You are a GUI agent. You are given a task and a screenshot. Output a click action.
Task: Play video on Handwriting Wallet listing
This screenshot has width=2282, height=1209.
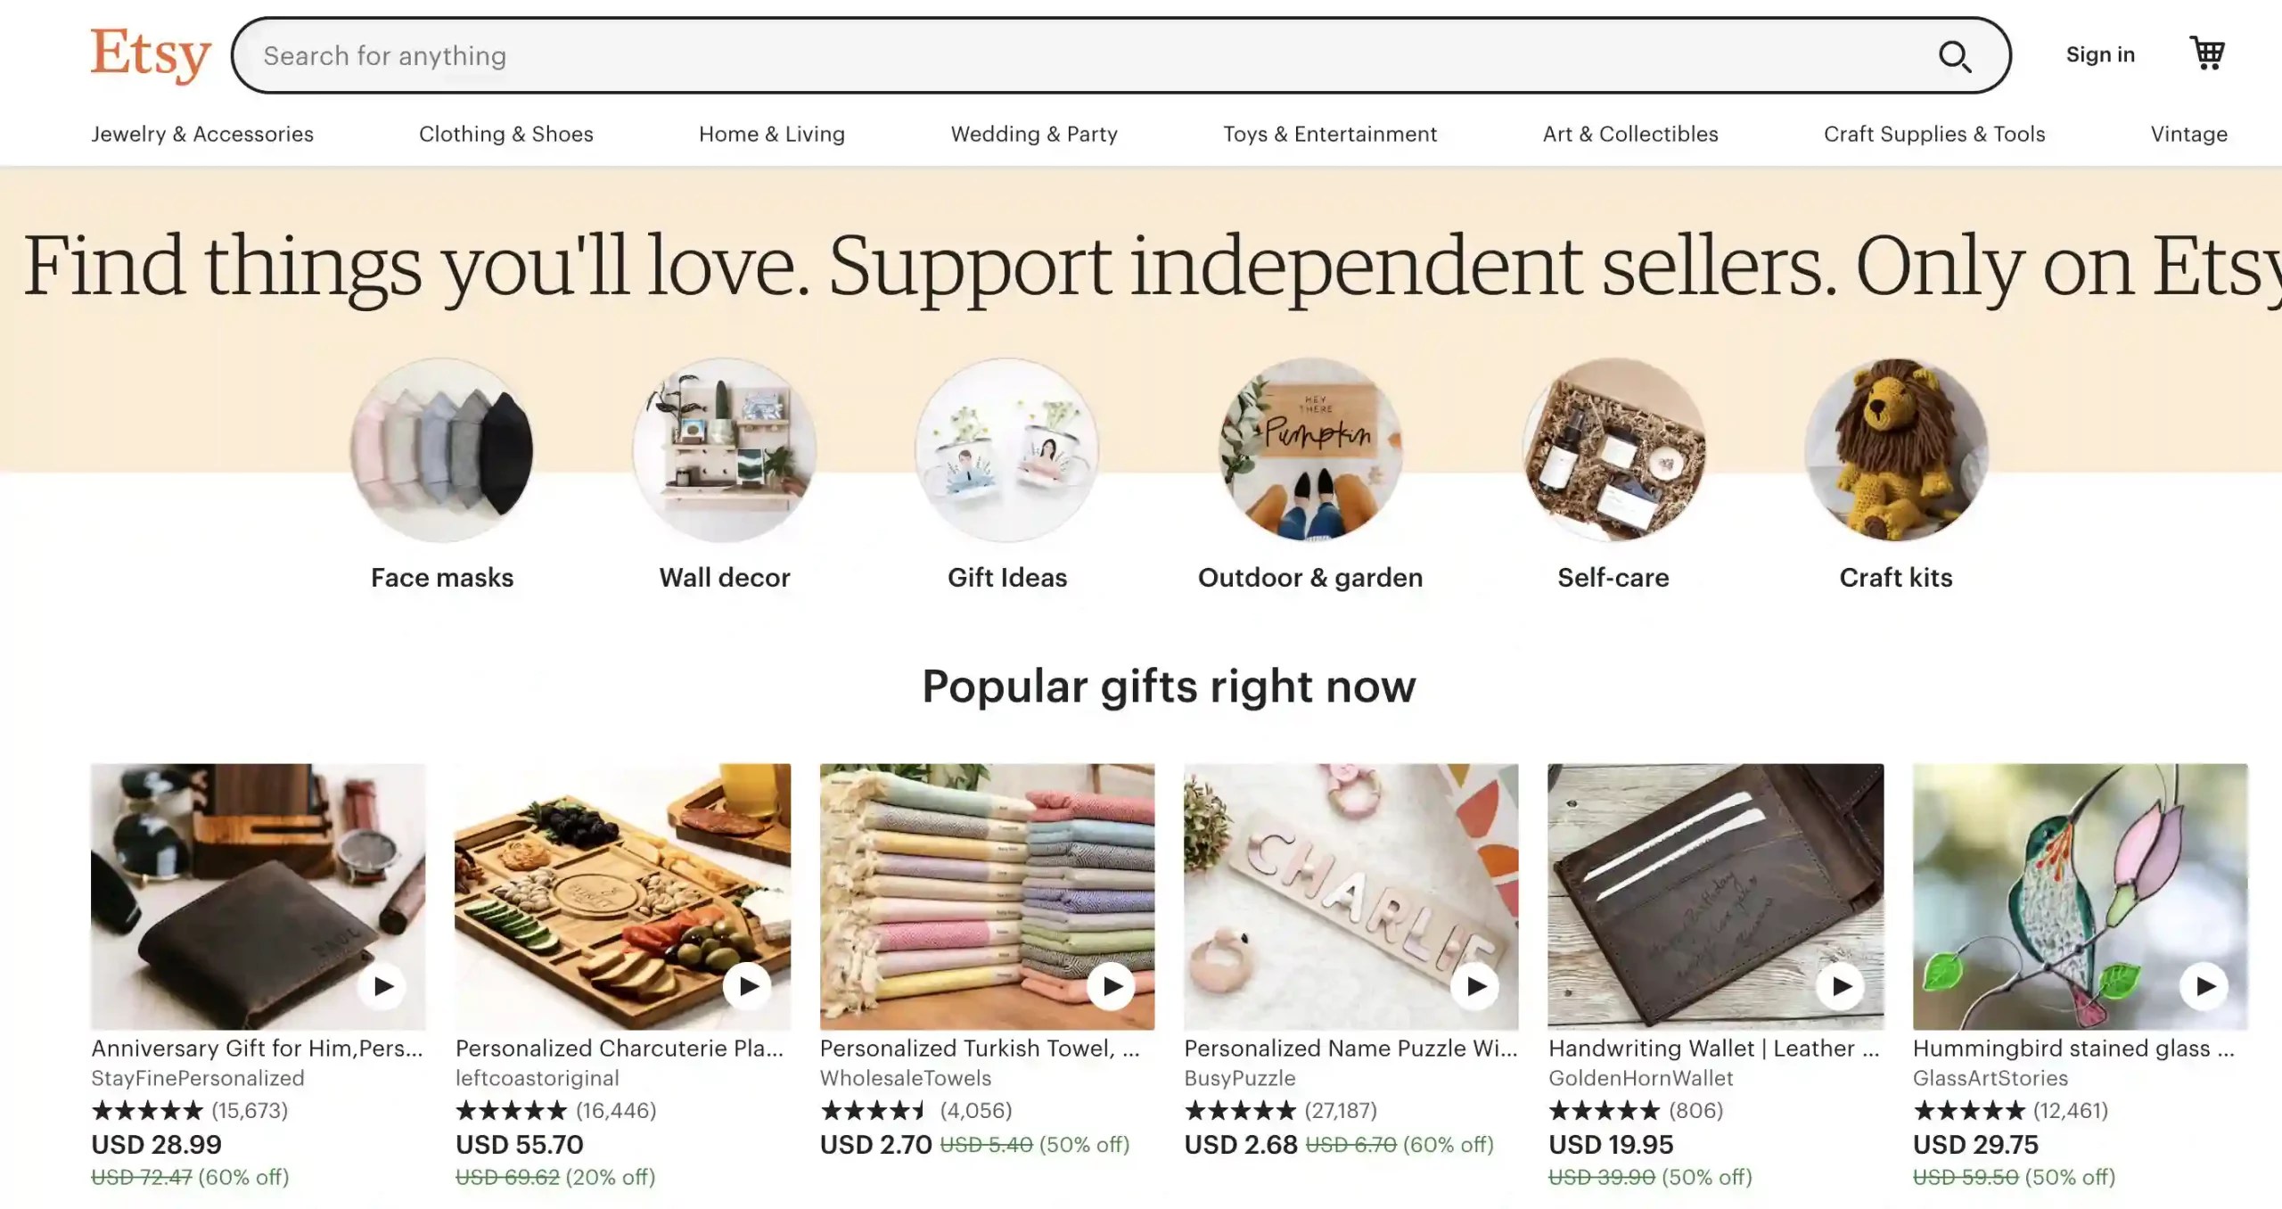(x=1841, y=986)
